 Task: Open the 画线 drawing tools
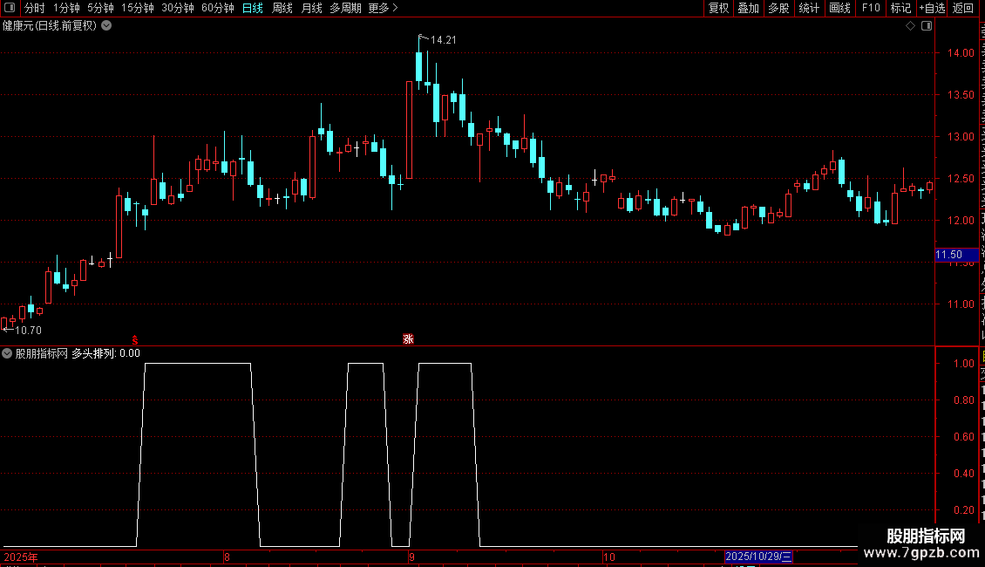pos(840,8)
